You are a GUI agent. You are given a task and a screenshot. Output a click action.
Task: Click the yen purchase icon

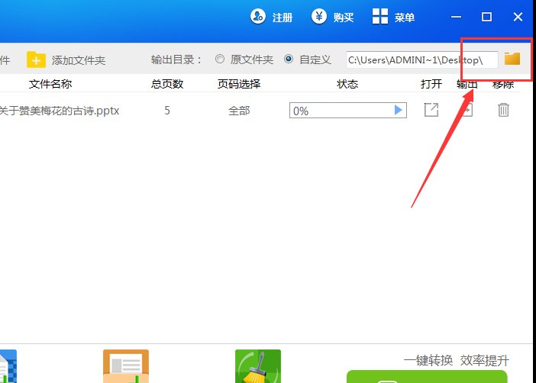pyautogui.click(x=319, y=16)
